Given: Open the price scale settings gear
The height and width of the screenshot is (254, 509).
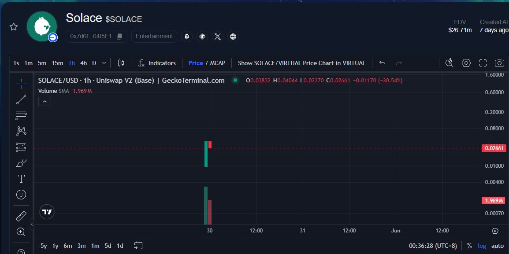Looking at the screenshot, I should [495, 231].
